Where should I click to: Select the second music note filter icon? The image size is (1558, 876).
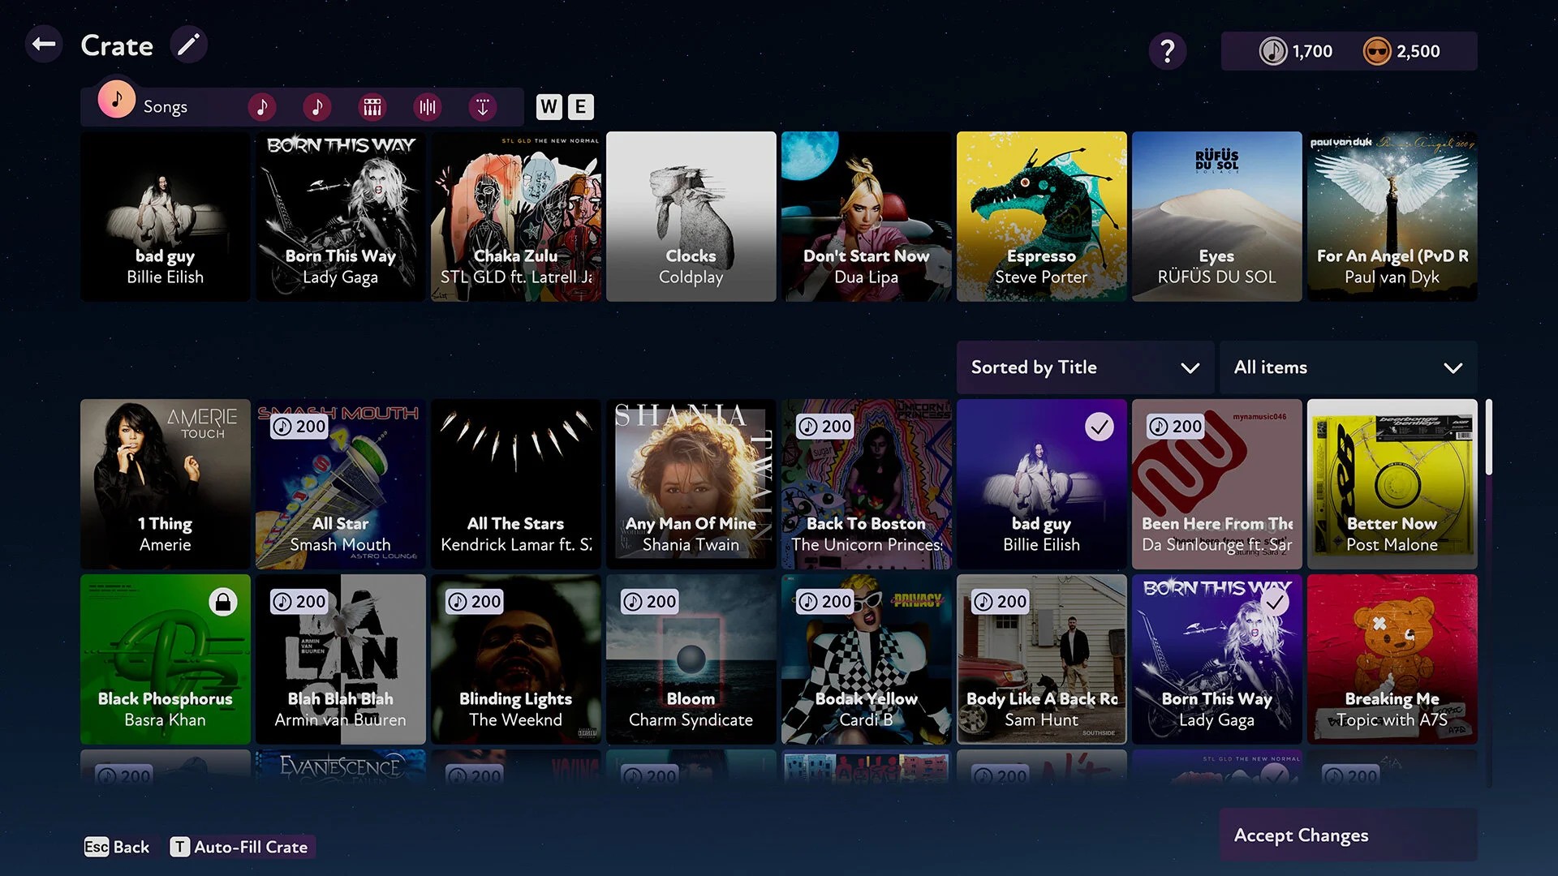point(316,106)
